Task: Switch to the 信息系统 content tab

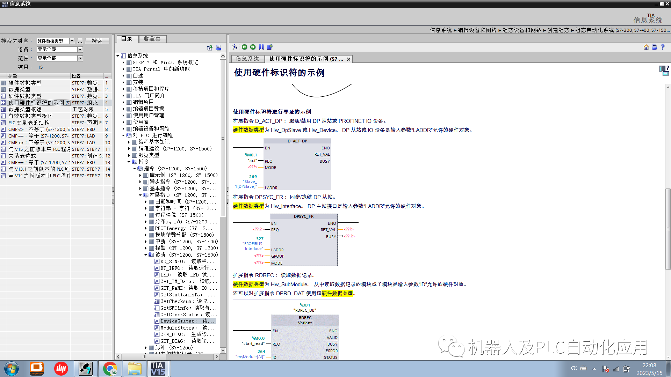Action: [x=247, y=59]
